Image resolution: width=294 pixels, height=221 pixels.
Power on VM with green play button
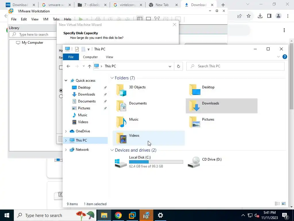(81, 19)
